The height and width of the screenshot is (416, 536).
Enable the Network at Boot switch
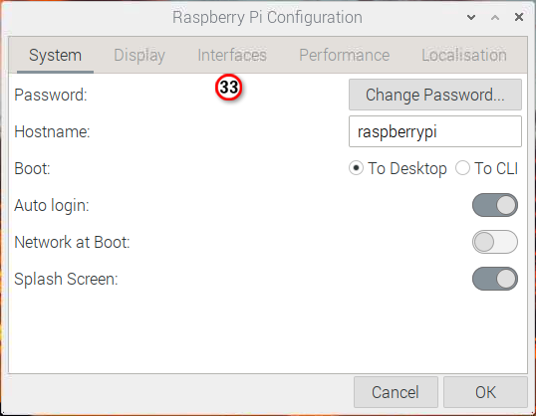click(x=495, y=242)
